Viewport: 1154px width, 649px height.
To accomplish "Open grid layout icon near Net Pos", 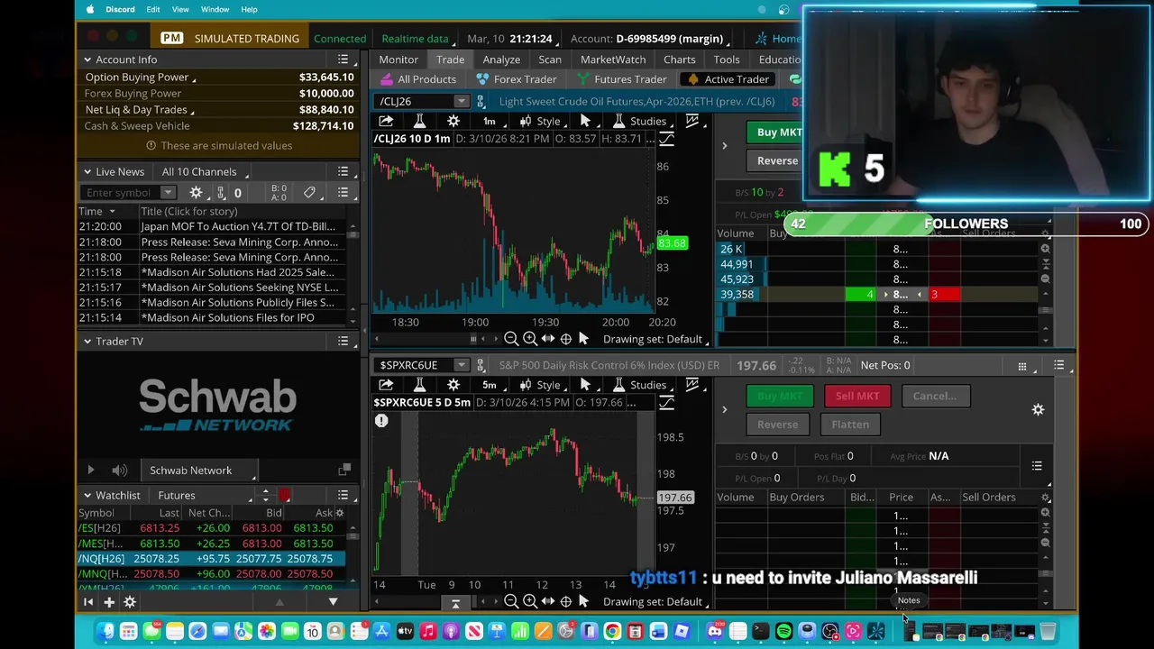I will (x=1021, y=365).
